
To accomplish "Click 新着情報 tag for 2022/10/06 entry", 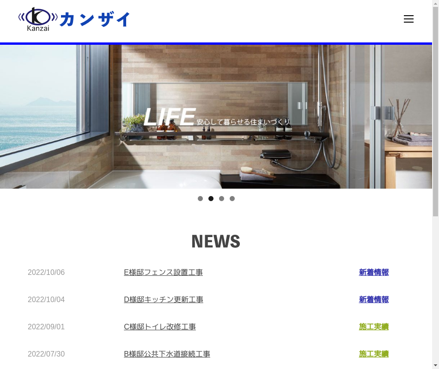I will point(373,272).
